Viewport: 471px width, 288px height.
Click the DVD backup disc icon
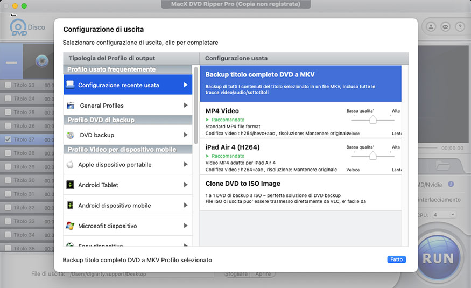(x=70, y=135)
